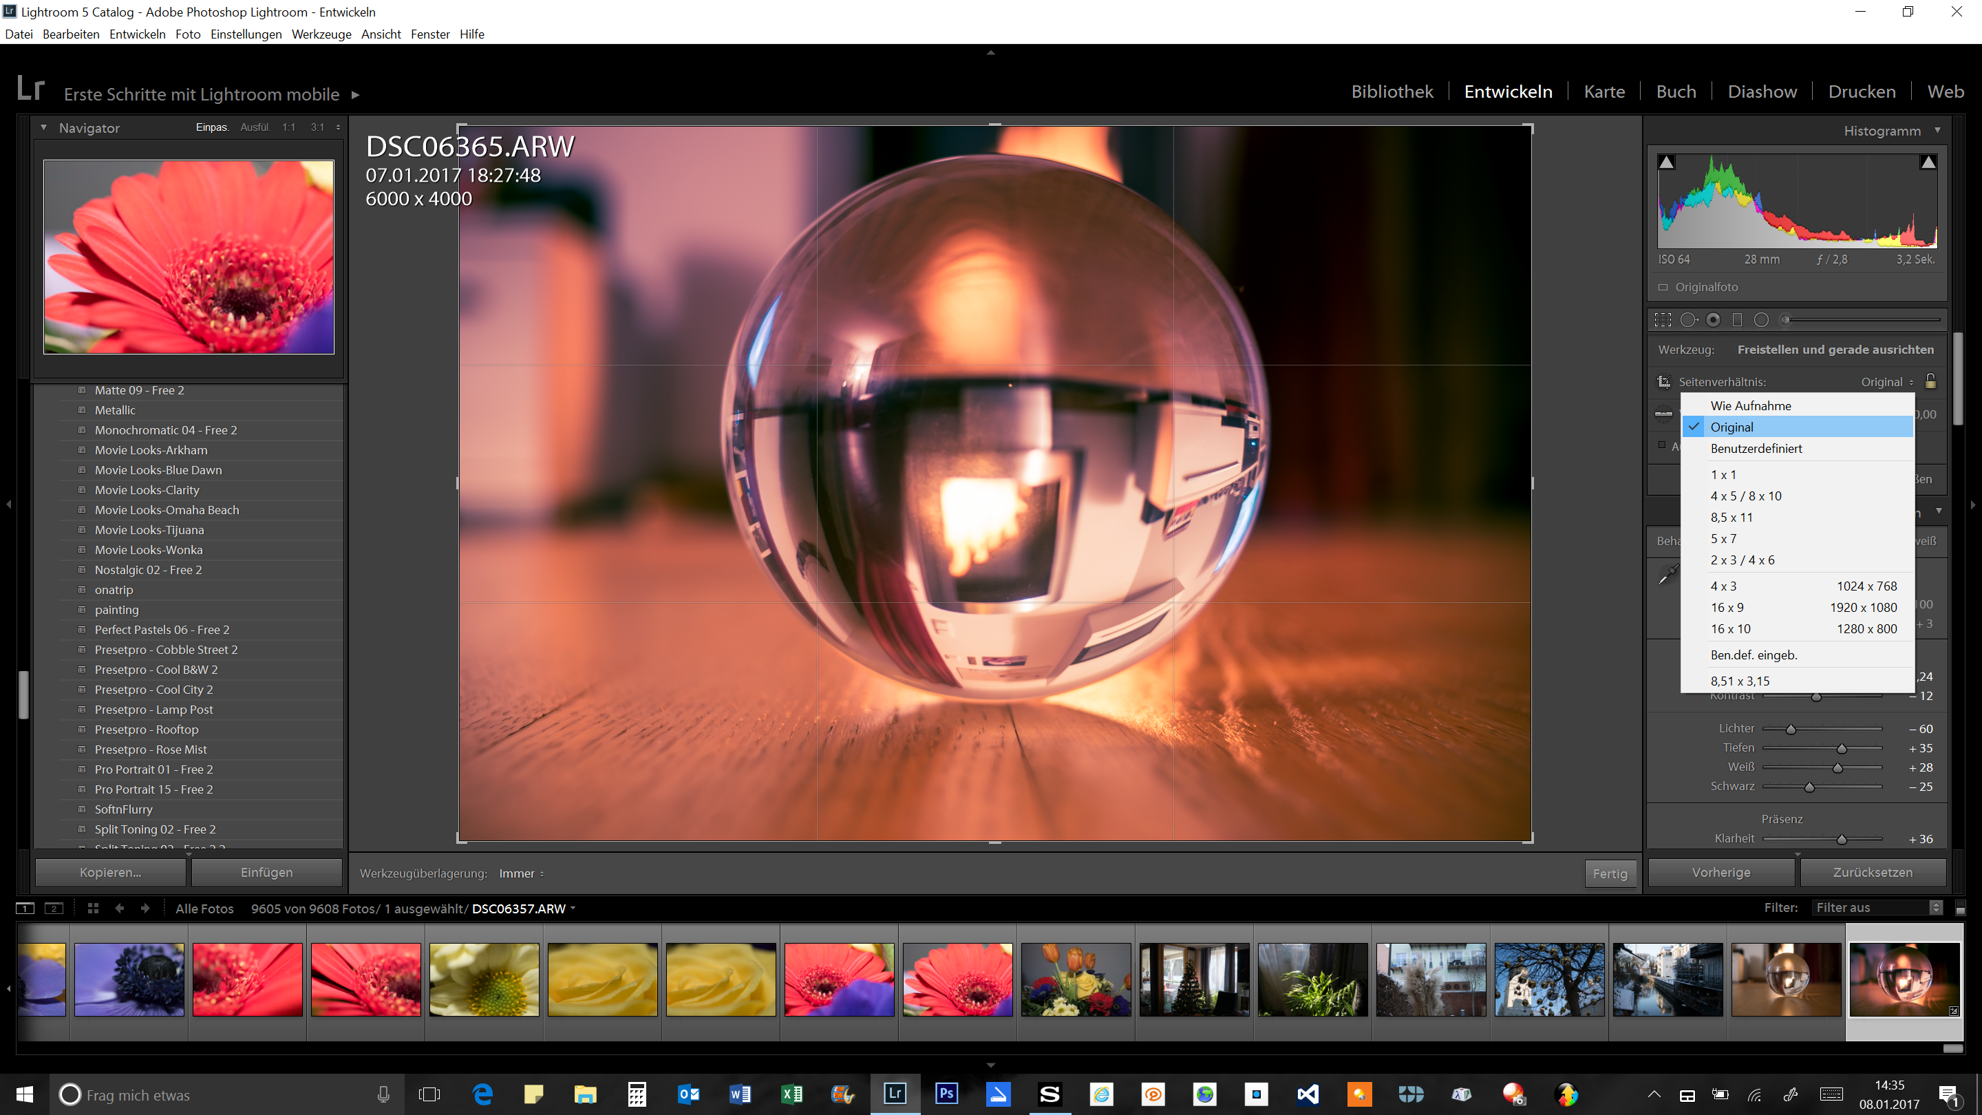Hide the right panel via edge arrow

click(1973, 504)
